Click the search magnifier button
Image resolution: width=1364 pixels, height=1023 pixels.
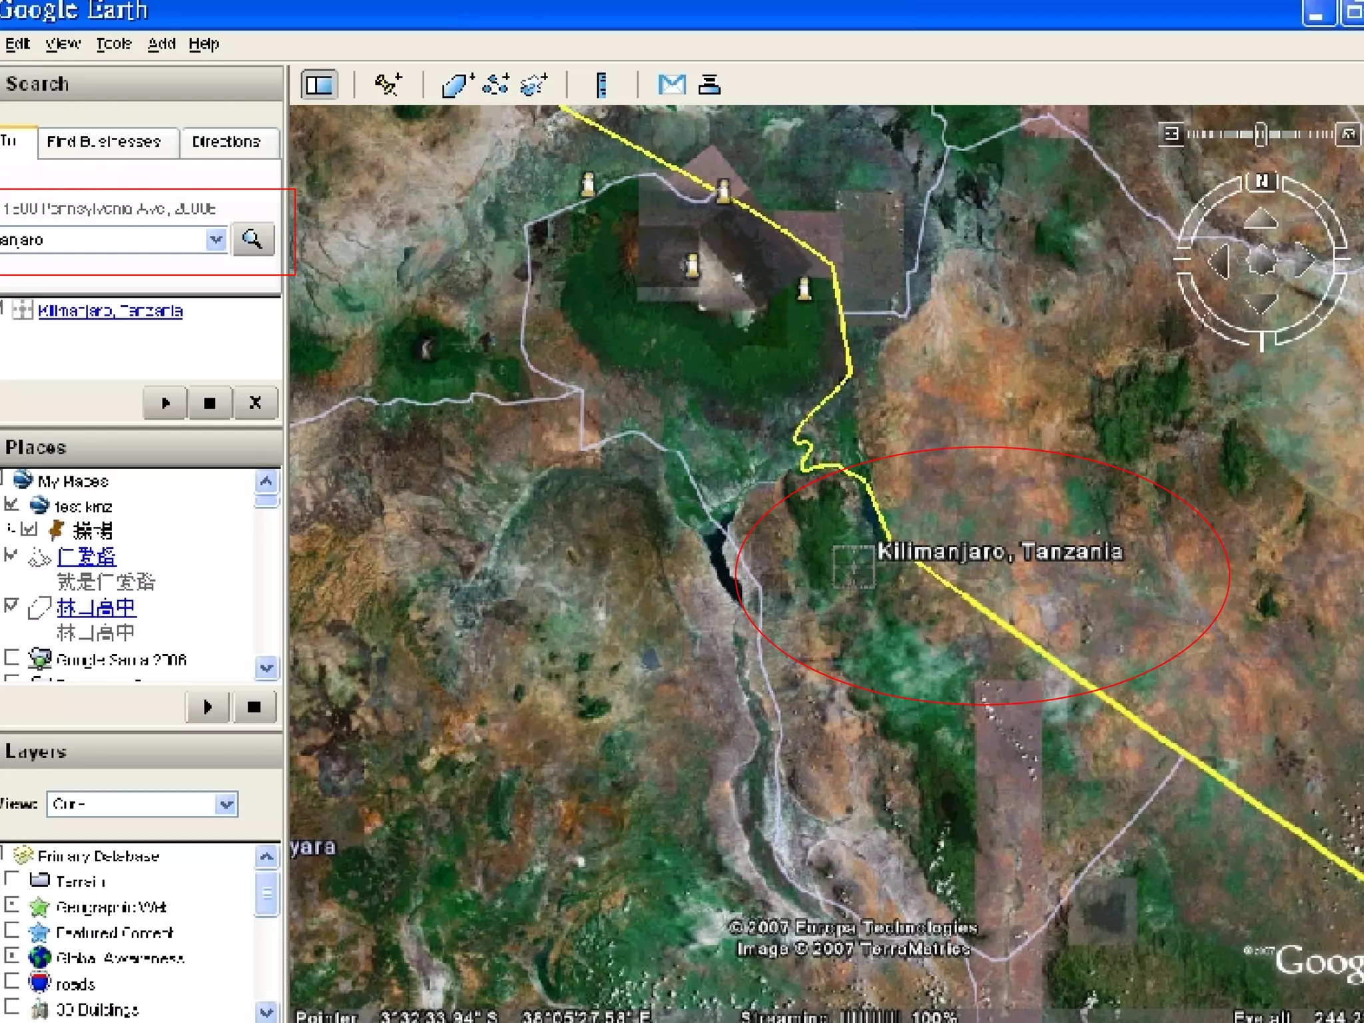click(253, 239)
